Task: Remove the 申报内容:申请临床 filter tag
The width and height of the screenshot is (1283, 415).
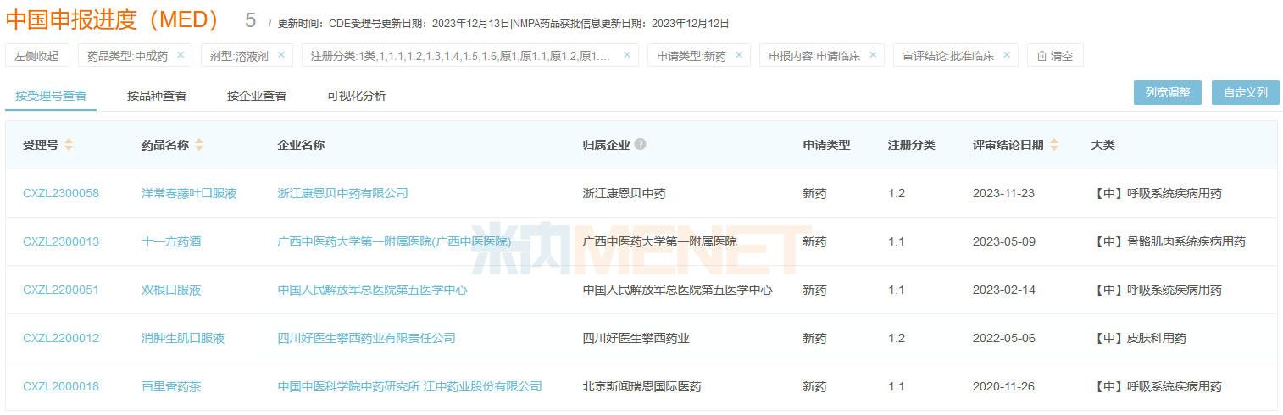Action: (872, 55)
